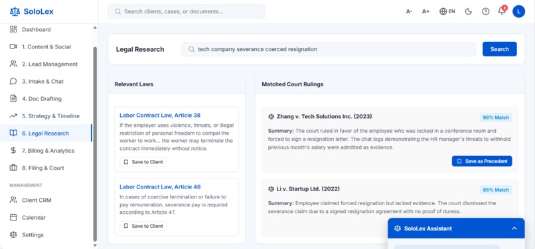Go to 2. Lead Management
Image resolution: width=535 pixels, height=249 pixels.
coord(46,64)
